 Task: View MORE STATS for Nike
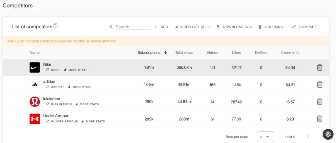click(x=75, y=70)
